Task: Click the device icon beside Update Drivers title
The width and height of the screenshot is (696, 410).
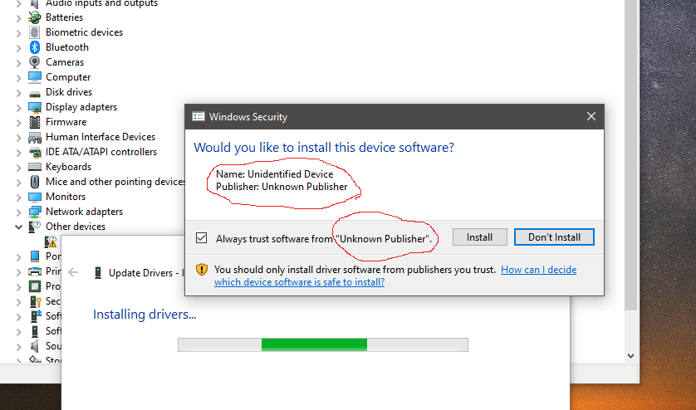Action: click(x=98, y=273)
